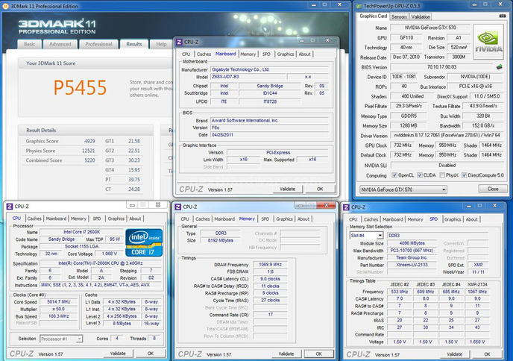Click the CPU-Z SPD window title icon
The width and height of the screenshot is (513, 361).
[346, 207]
